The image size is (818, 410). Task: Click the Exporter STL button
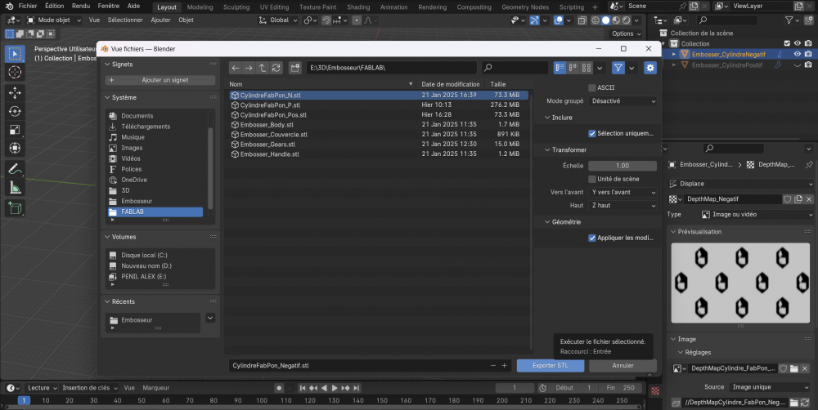click(551, 365)
